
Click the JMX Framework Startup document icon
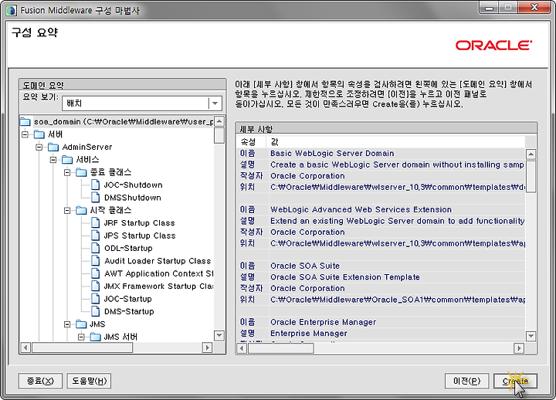96,286
